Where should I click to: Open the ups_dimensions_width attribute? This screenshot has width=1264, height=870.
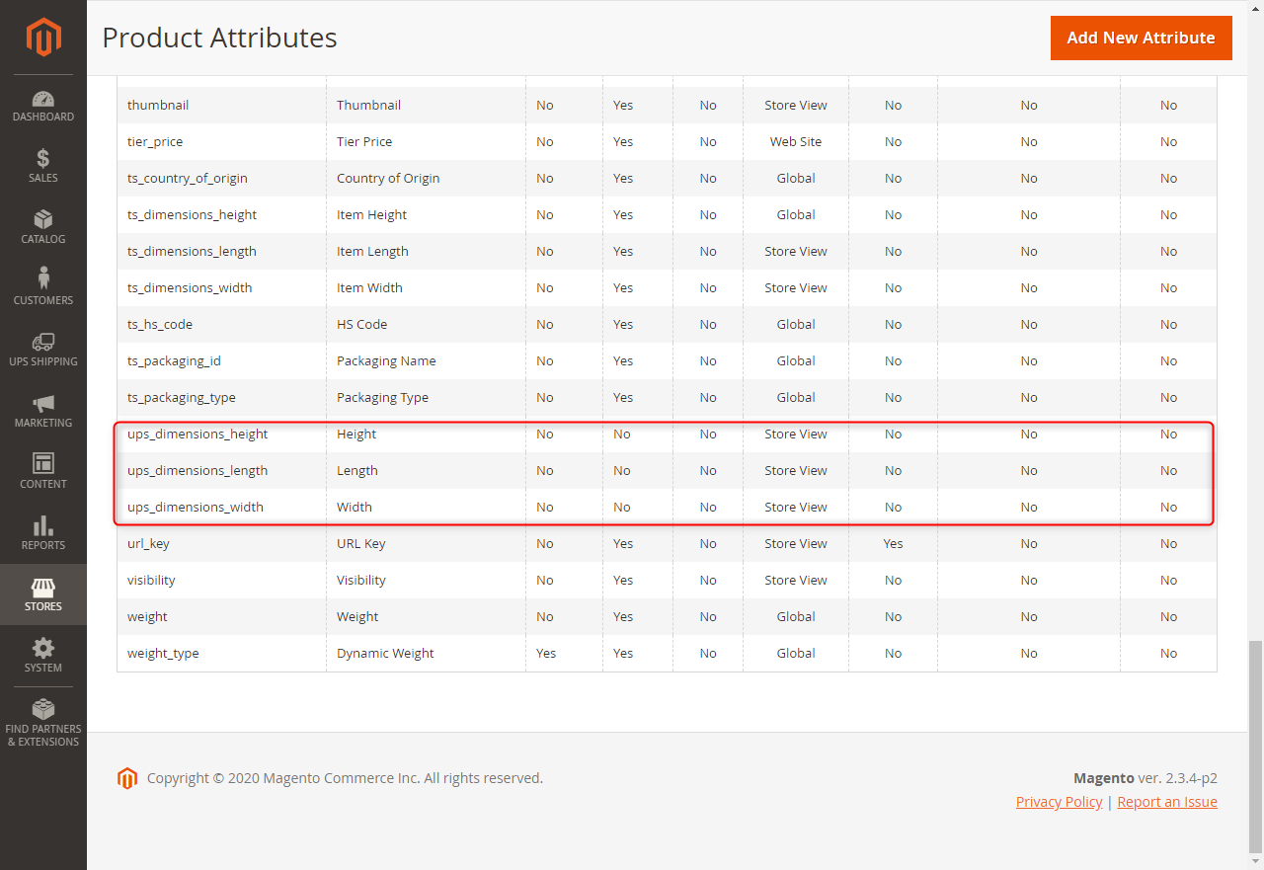[x=196, y=507]
